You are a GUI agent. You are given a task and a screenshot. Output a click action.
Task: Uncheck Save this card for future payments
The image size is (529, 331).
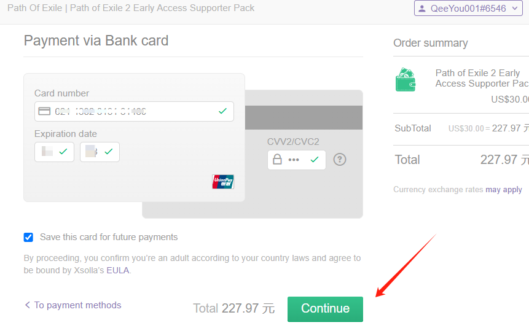tap(28, 237)
